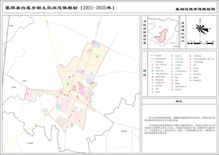Viewport: 219px width, 155px height.
Task: Click the red dashed boundary line legend symbol
Action: (153, 59)
